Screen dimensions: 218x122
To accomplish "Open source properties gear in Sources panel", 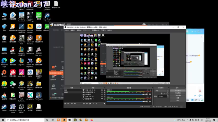I will 90,103.
